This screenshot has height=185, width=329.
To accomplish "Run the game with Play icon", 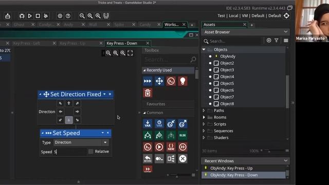I will point(30,16).
